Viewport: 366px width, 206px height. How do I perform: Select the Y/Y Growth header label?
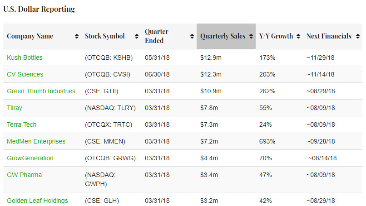click(276, 36)
